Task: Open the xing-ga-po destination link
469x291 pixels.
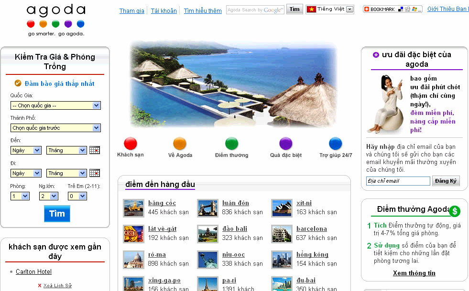Action: pos(164,281)
